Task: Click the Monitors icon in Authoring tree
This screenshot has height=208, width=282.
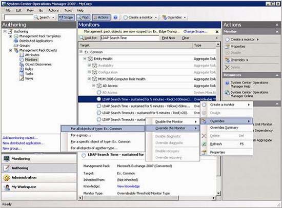Action: (22, 60)
